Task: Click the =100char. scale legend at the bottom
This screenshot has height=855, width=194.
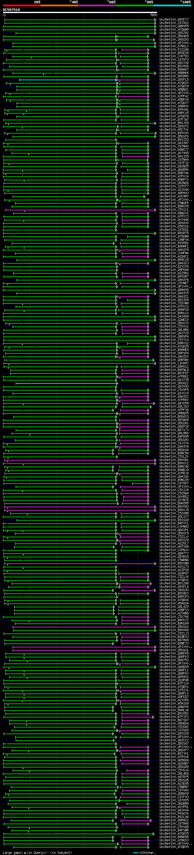Action: [x=144, y=853]
